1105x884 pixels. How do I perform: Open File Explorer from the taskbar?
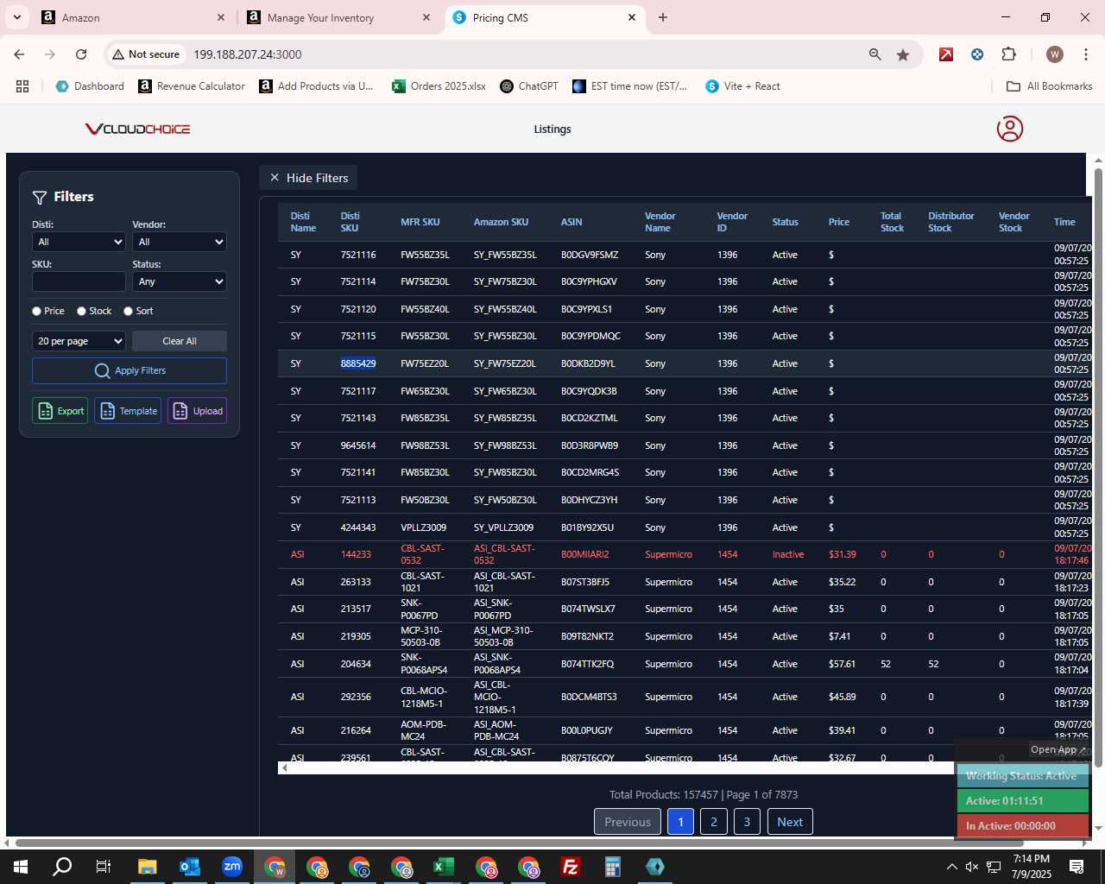pyautogui.click(x=147, y=867)
